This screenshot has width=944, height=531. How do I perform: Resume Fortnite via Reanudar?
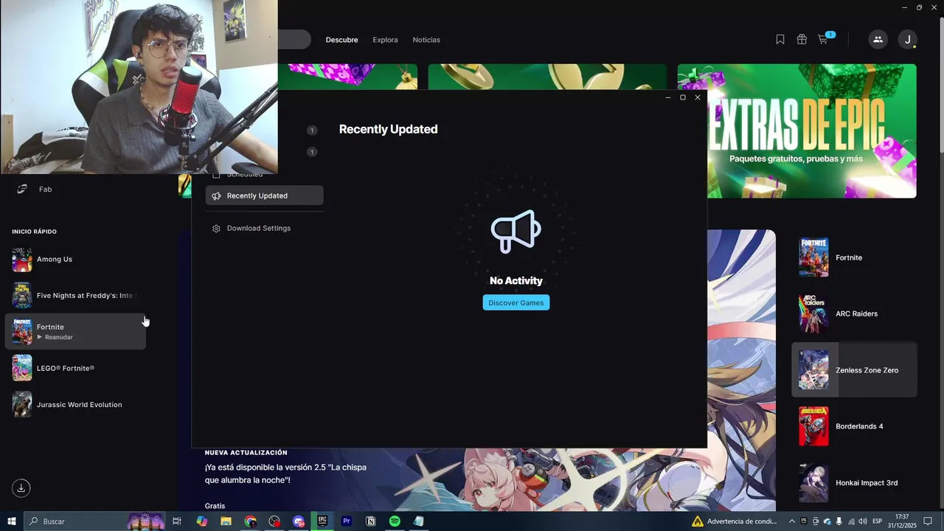[55, 337]
